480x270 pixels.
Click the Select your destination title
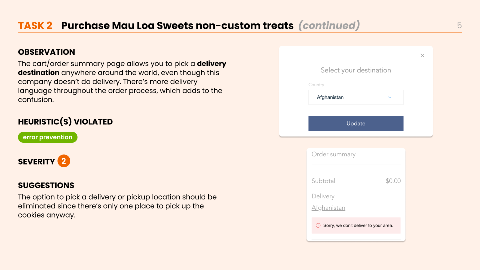click(x=356, y=70)
